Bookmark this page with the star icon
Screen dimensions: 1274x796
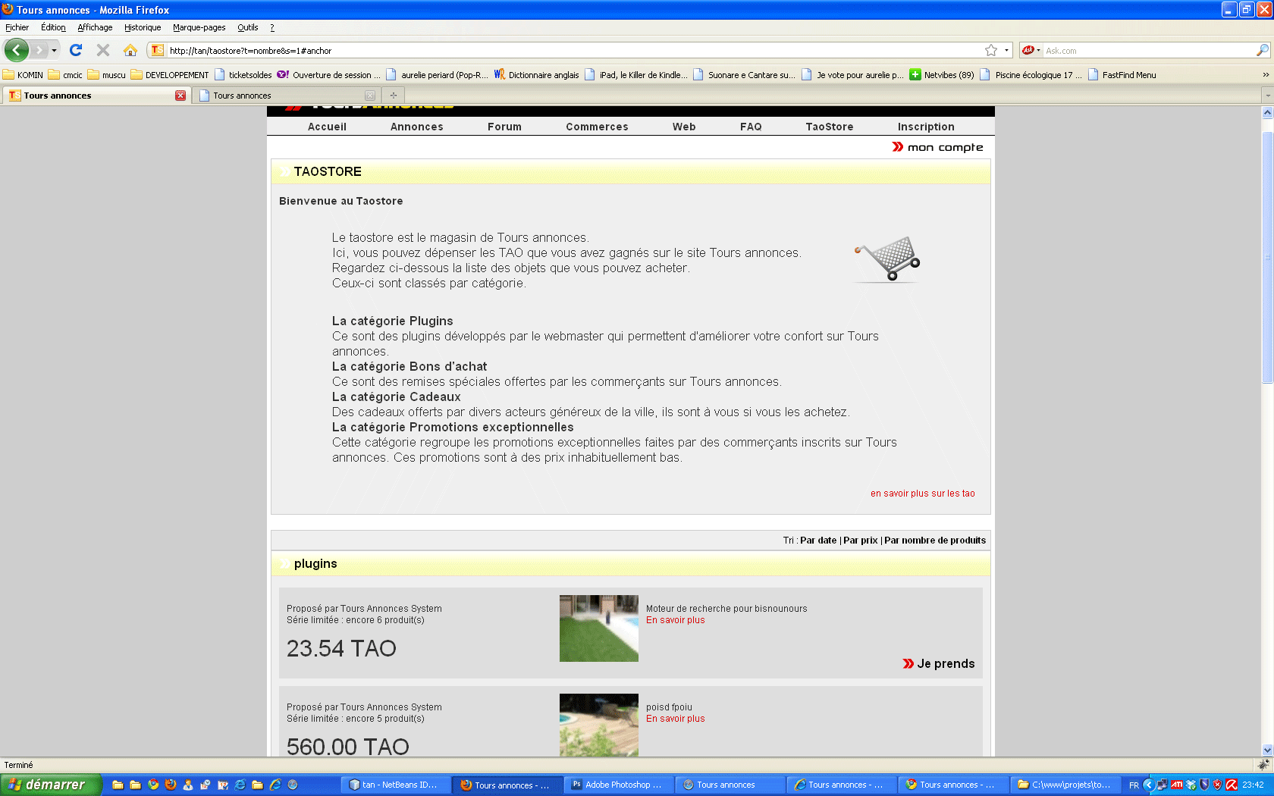coord(990,50)
